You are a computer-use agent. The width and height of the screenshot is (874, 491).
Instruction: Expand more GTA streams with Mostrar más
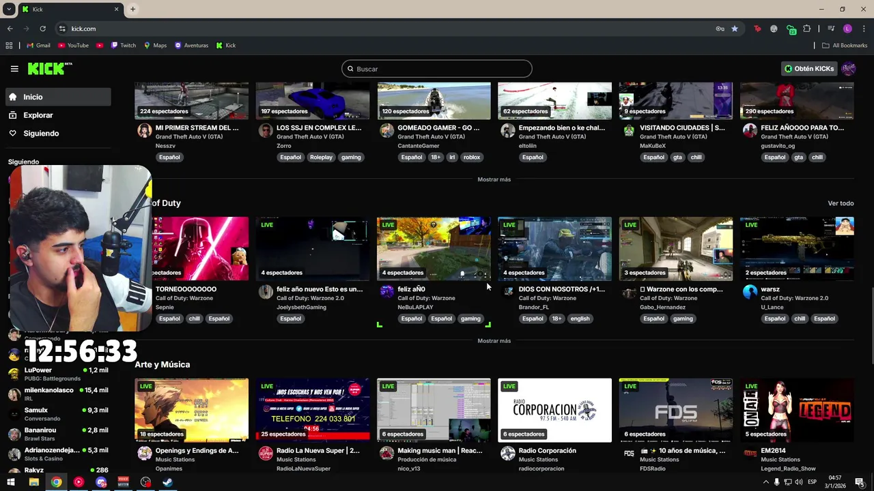(494, 179)
